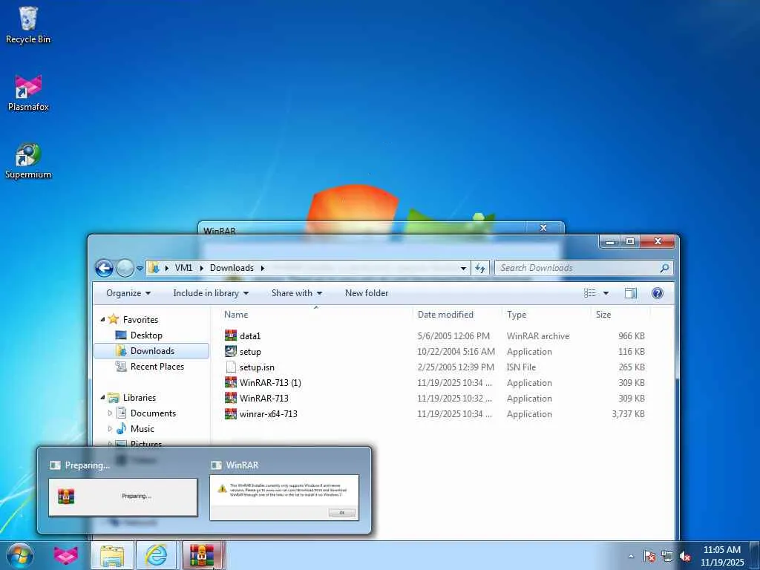Click the refresh icon beside the address bar

pyautogui.click(x=480, y=268)
